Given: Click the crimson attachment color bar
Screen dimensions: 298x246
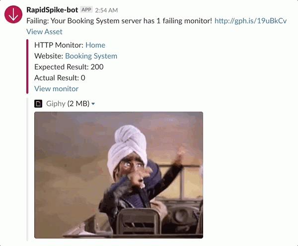Looking at the screenshot, I should click(27, 66).
